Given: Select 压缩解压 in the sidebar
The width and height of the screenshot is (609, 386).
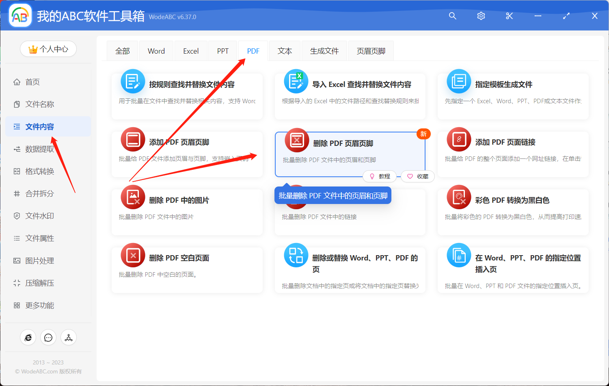Looking at the screenshot, I should 37,283.
